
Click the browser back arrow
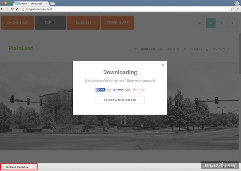[x=2, y=9]
